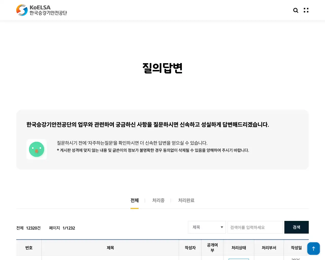This screenshot has height=260, width=325.
Task: Click the 제목 table column header
Action: click(x=110, y=248)
